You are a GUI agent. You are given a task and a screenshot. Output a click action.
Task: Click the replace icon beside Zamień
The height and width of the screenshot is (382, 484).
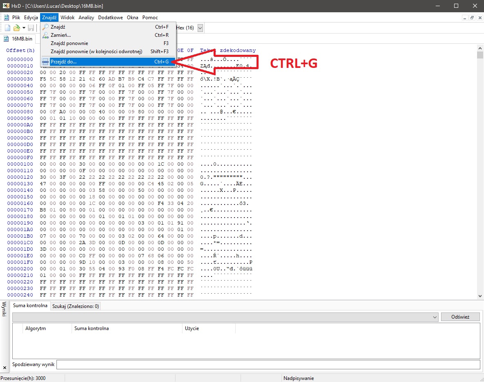coord(45,35)
